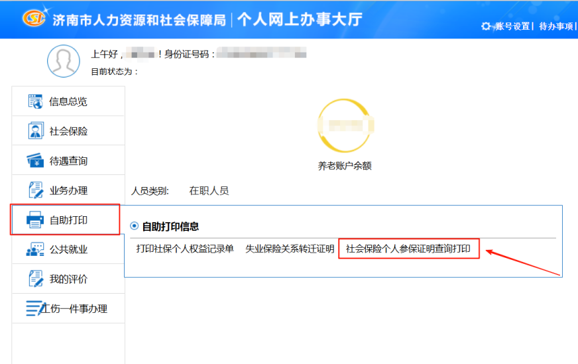Click the user avatar picture
578x364 pixels.
pyautogui.click(x=64, y=61)
